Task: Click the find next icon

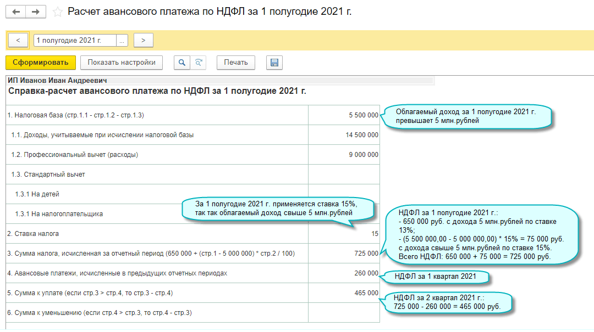Action: click(x=199, y=63)
